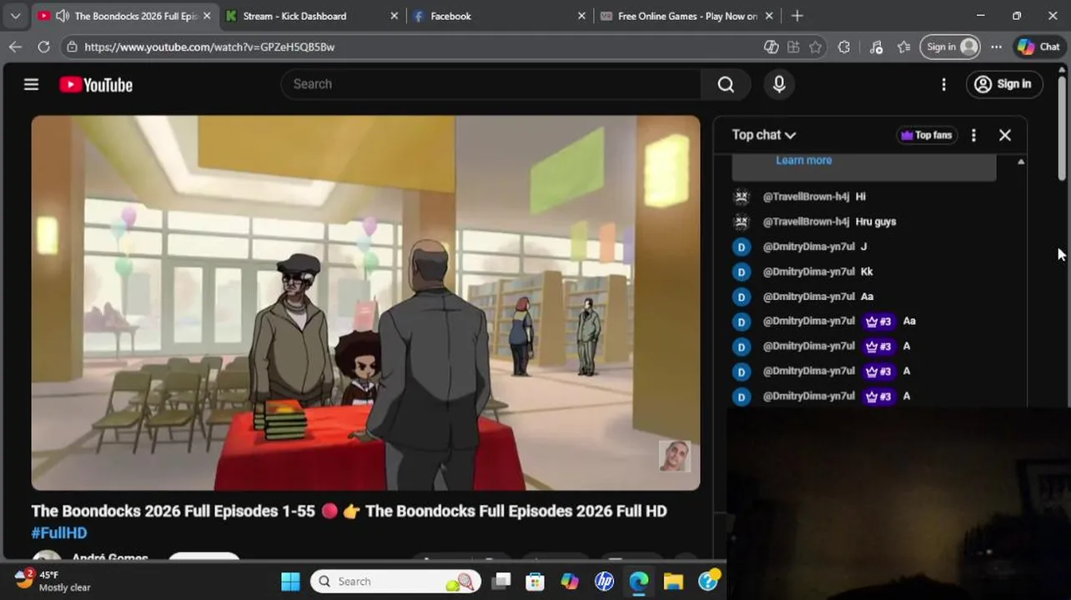
Task: Open the split screen icon in address bar
Action: (793, 47)
